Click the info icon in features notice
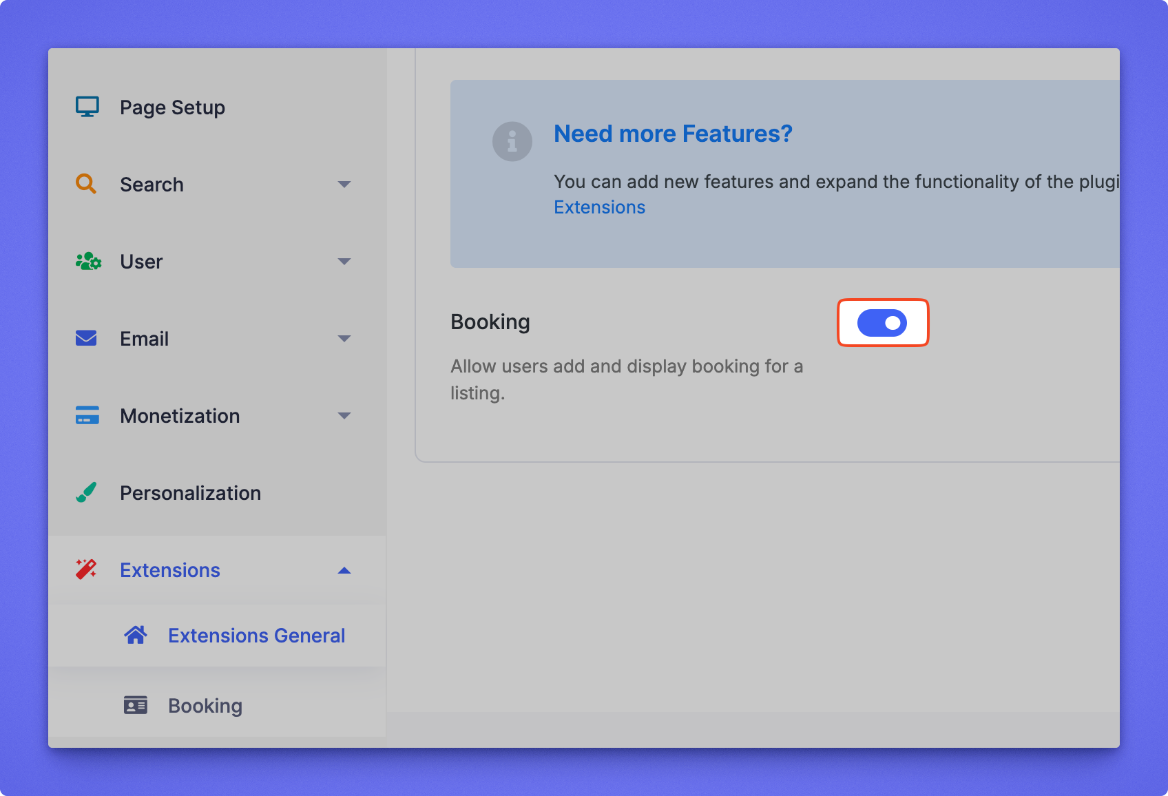 512,142
